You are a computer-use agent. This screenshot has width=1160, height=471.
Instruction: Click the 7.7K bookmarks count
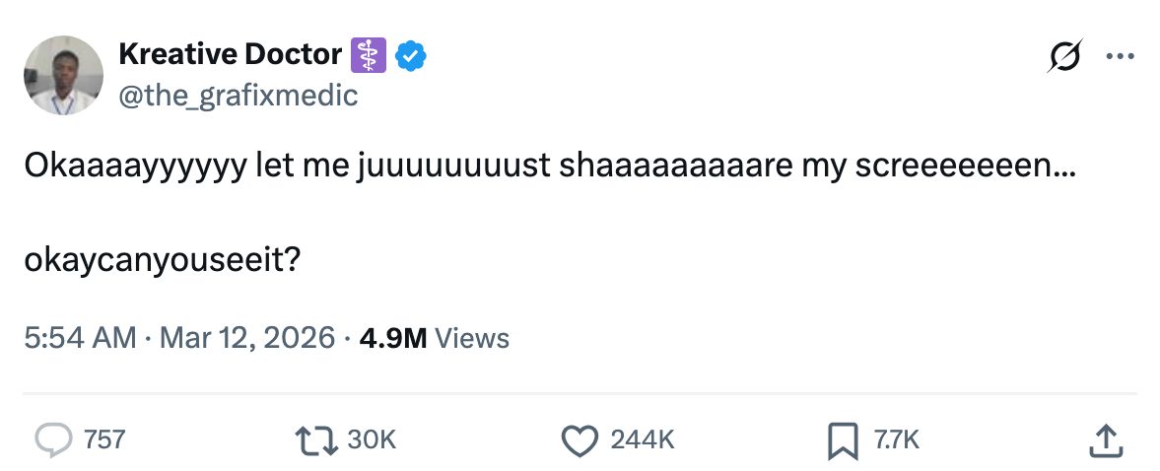pyautogui.click(x=897, y=439)
